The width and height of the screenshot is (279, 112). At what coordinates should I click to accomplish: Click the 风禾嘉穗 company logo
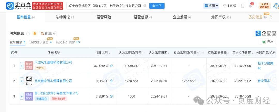tap(29, 66)
